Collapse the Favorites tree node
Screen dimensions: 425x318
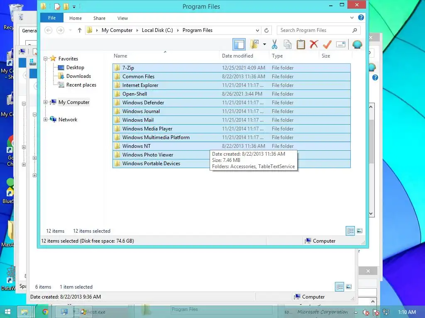click(46, 59)
